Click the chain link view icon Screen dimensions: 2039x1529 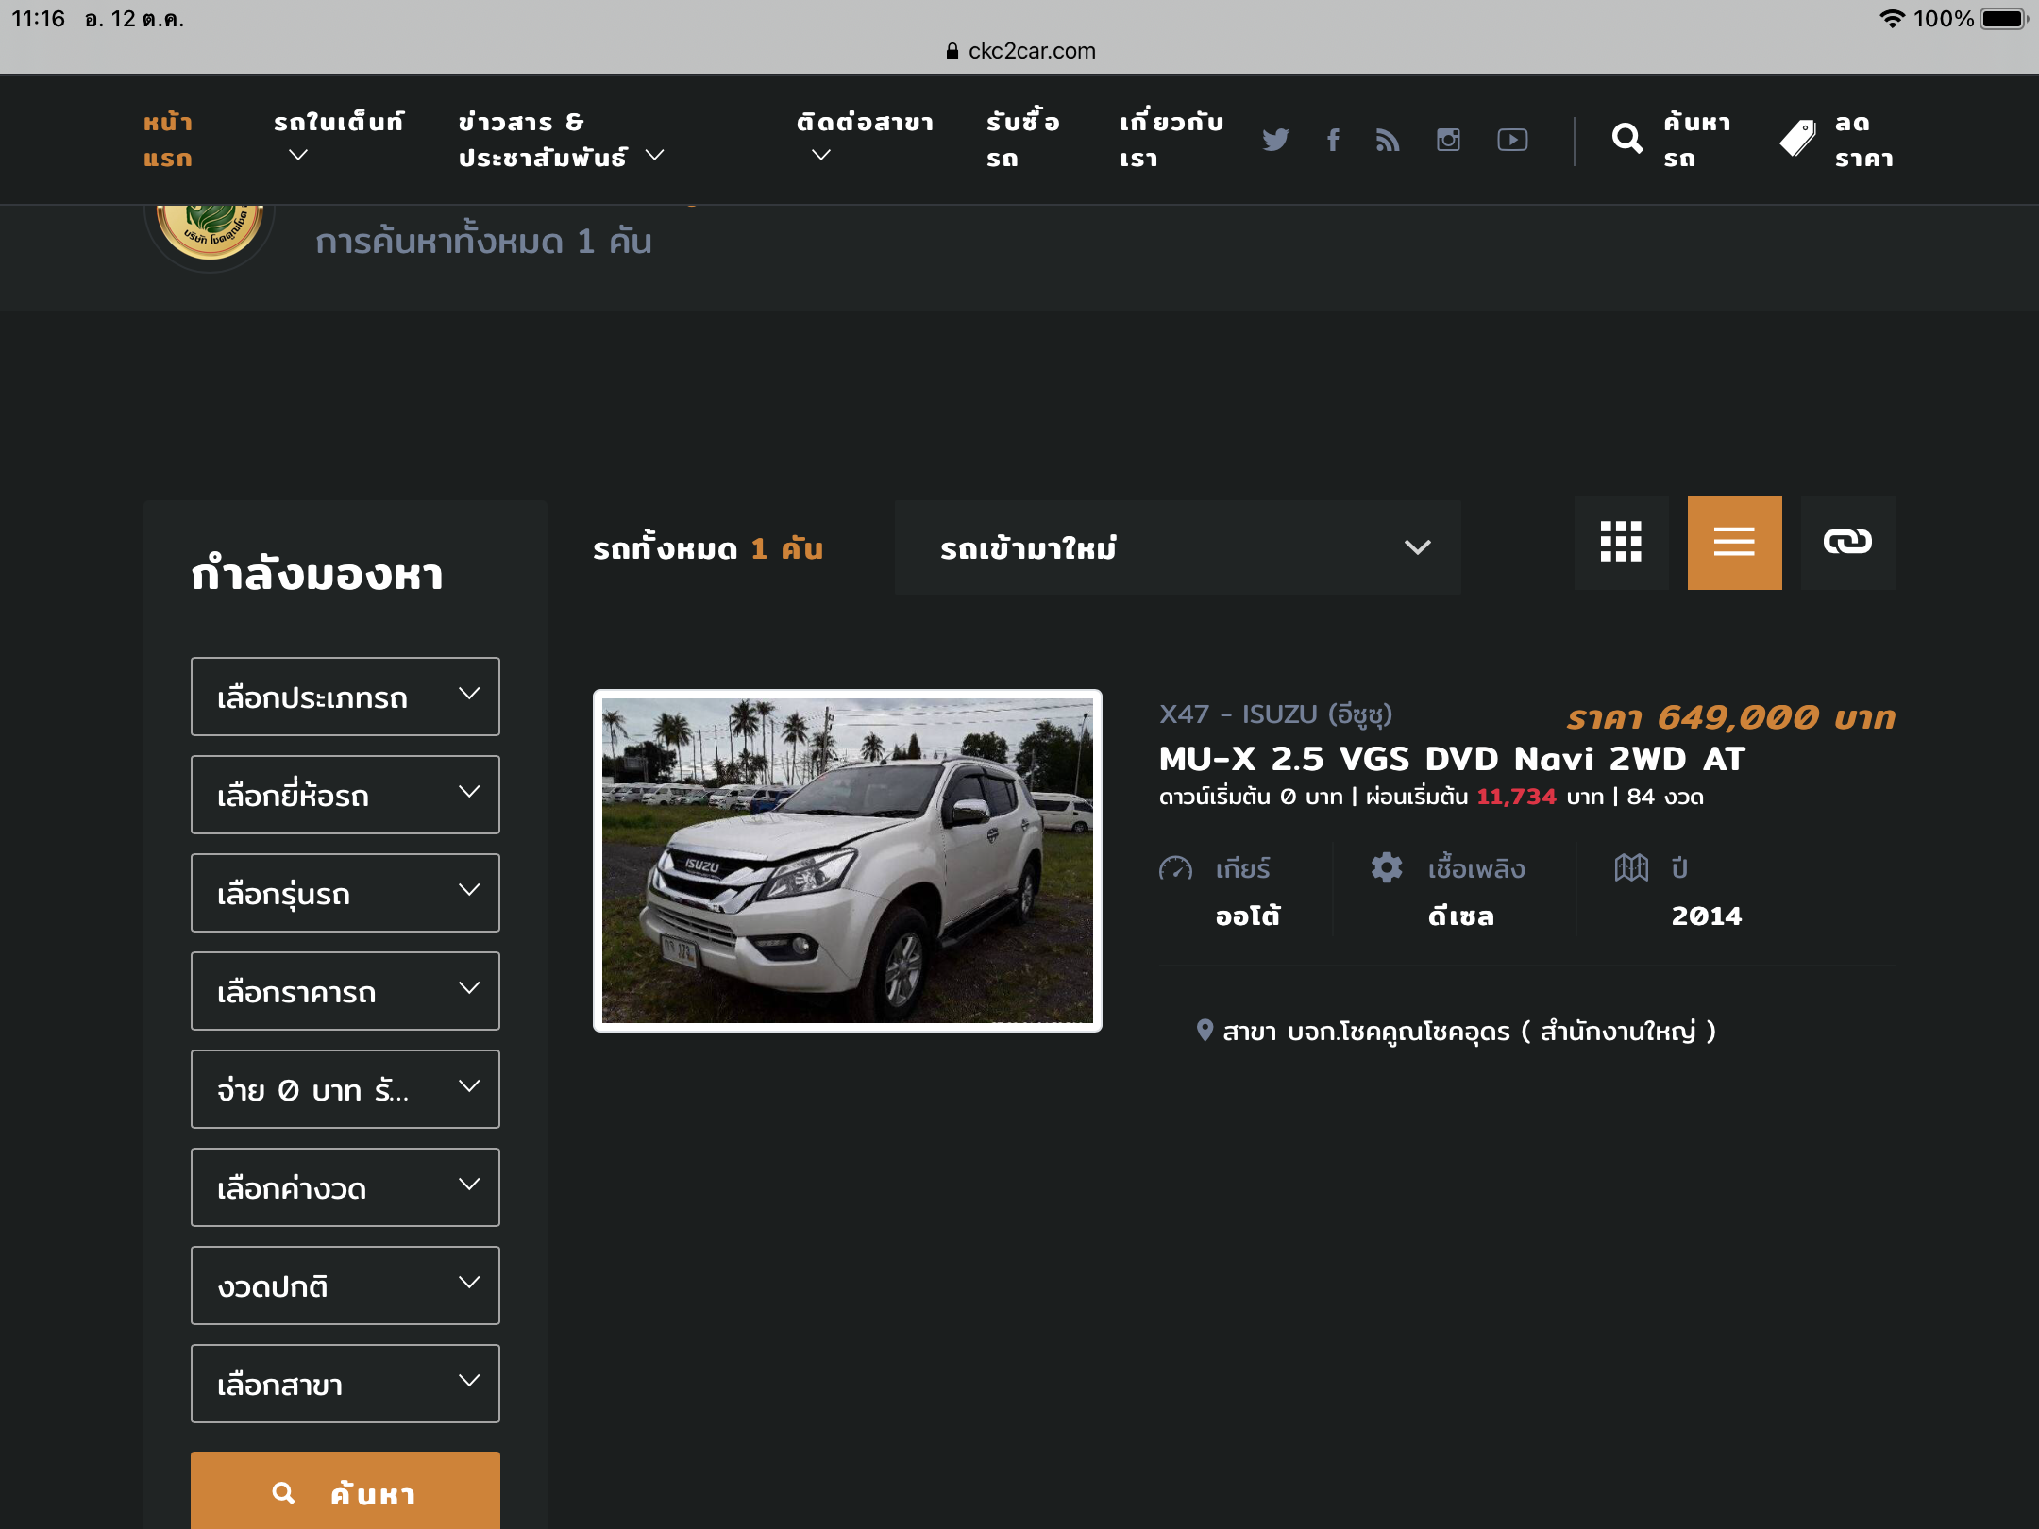click(1847, 543)
